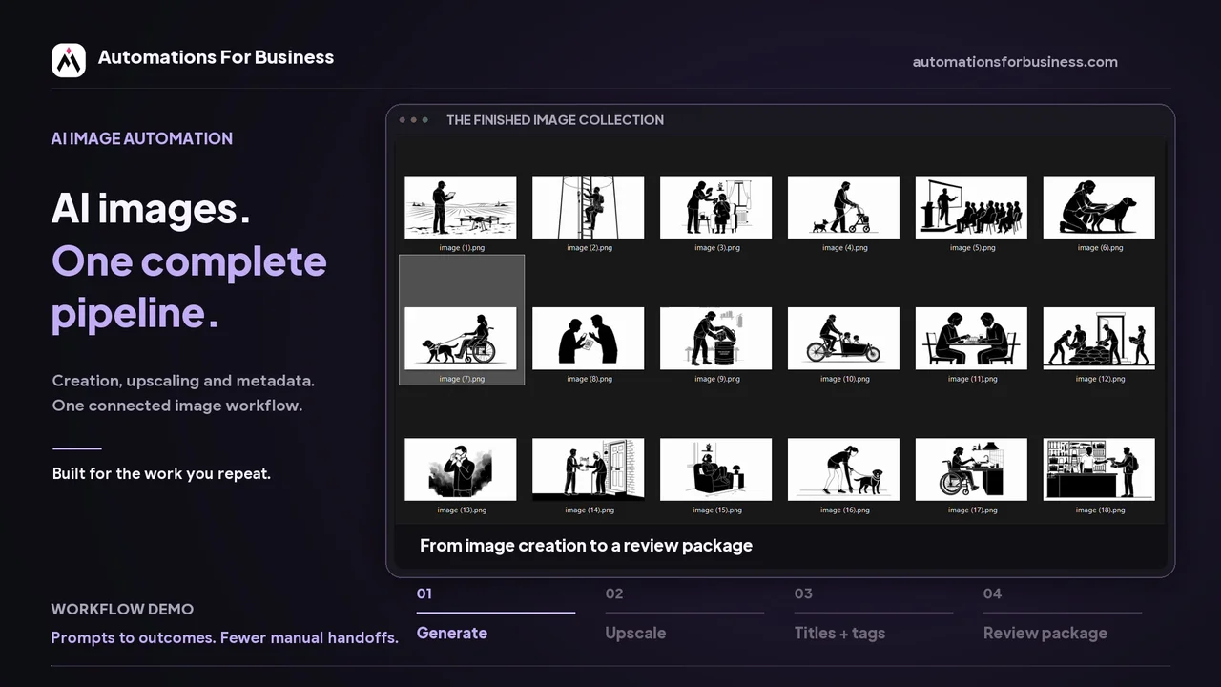
Task: Switch to the Generate step tab
Action: (x=496, y=614)
